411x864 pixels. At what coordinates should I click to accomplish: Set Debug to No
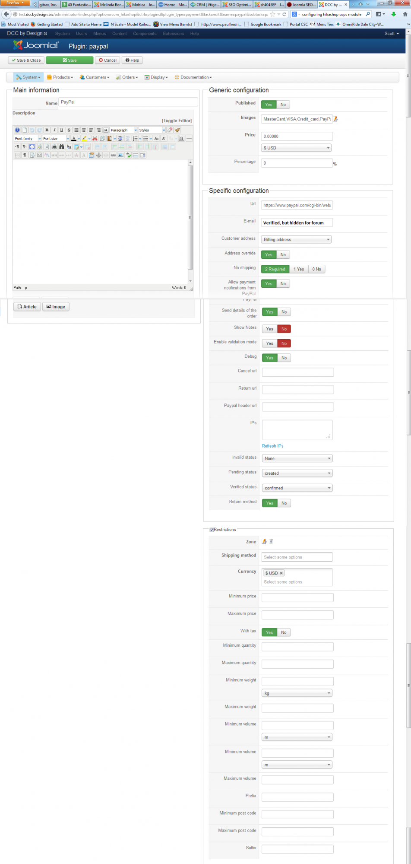click(284, 358)
